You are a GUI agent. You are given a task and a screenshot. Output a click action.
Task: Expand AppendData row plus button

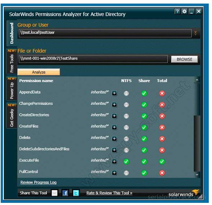point(114,93)
